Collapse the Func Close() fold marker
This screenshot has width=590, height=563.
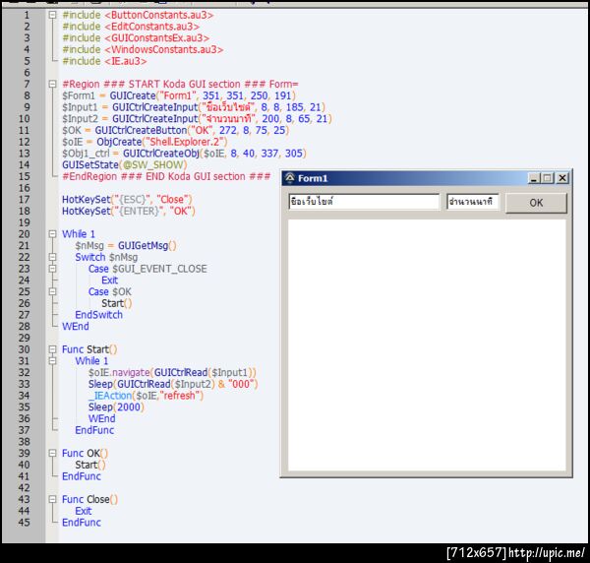(53, 499)
